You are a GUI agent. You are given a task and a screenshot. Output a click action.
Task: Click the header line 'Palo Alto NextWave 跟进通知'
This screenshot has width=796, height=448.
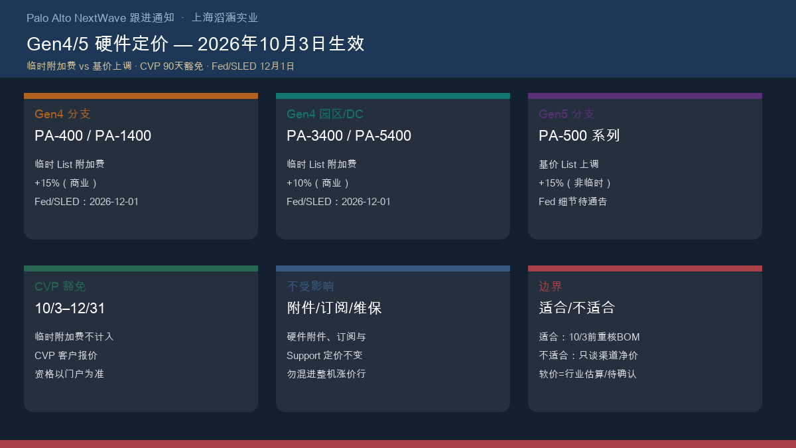click(x=100, y=18)
